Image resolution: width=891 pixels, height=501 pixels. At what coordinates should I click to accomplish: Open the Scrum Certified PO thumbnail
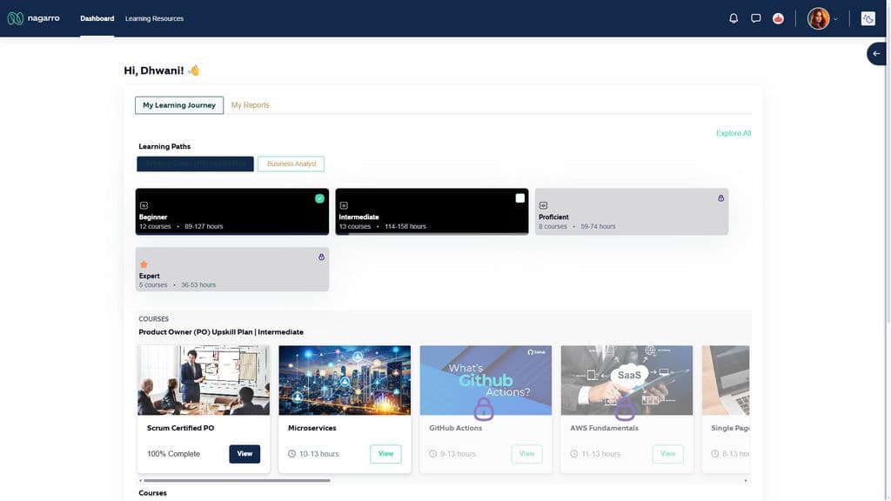pyautogui.click(x=204, y=380)
